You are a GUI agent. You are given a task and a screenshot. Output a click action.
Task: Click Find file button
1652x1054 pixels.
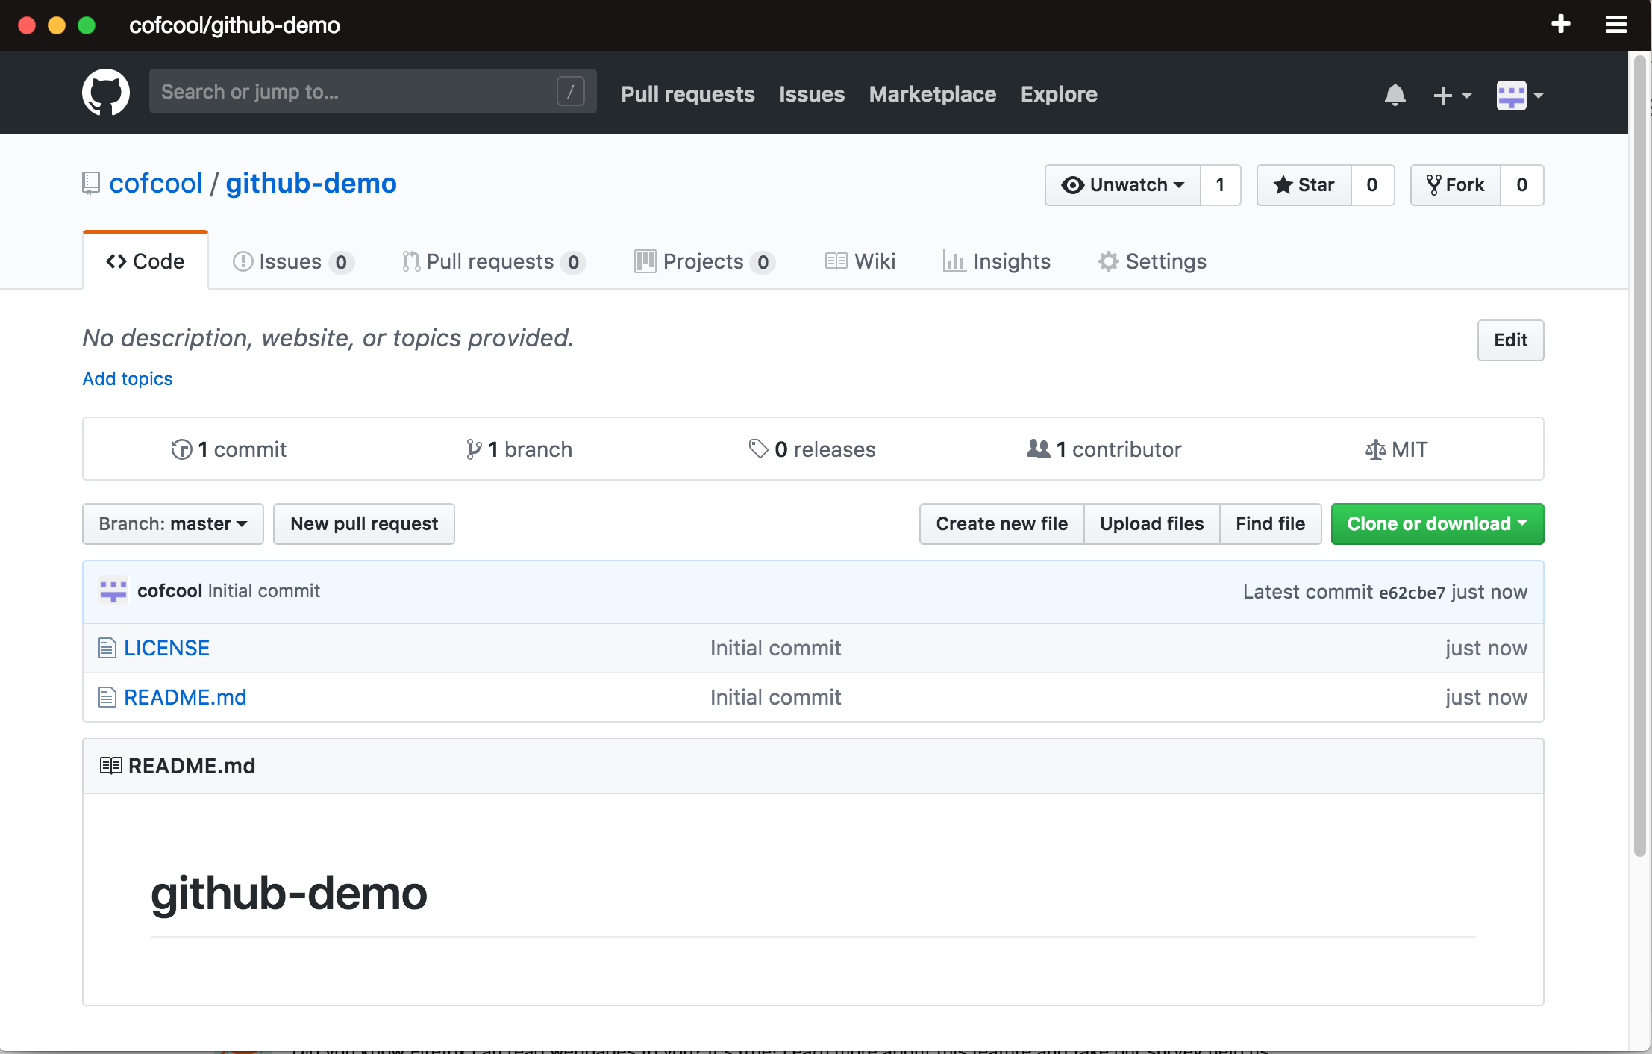1271,524
